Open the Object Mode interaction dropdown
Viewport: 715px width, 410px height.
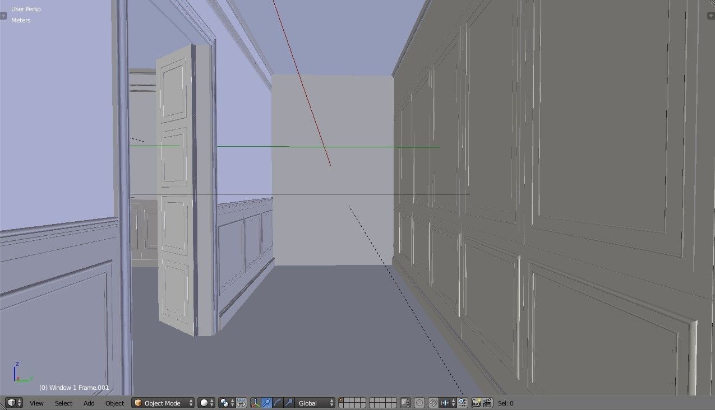pyautogui.click(x=163, y=403)
